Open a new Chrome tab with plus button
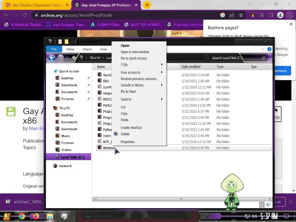The width and height of the screenshot is (296, 222). (147, 5)
